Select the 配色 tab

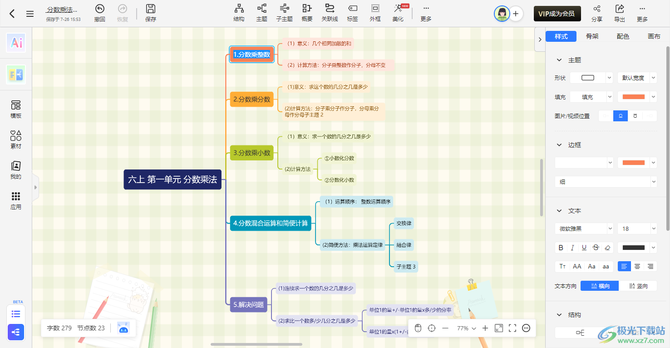[x=623, y=36]
